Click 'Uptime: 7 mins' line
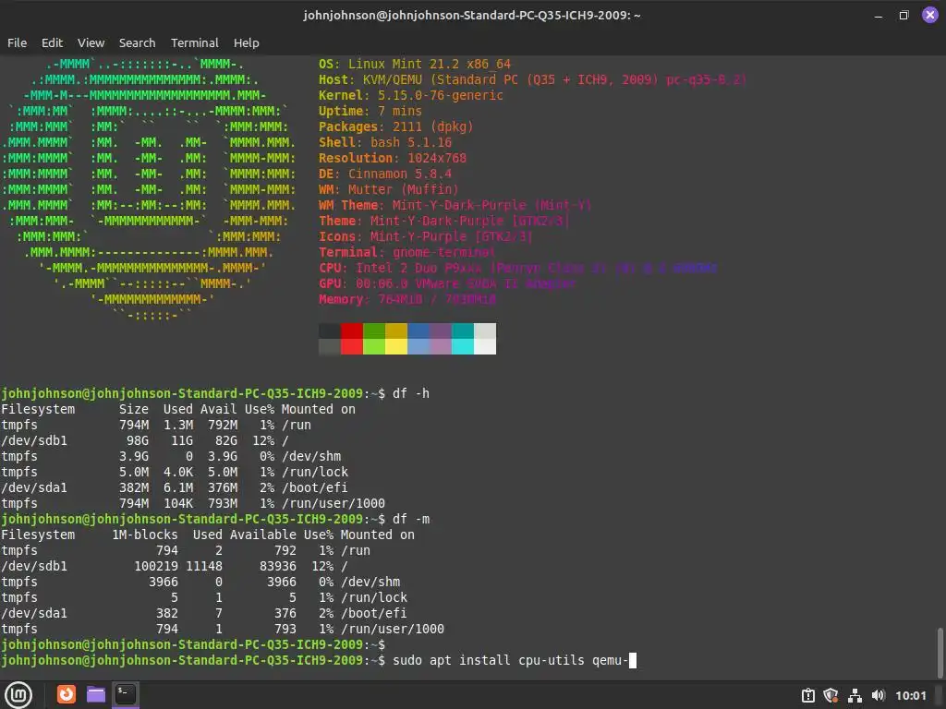 click(x=370, y=111)
